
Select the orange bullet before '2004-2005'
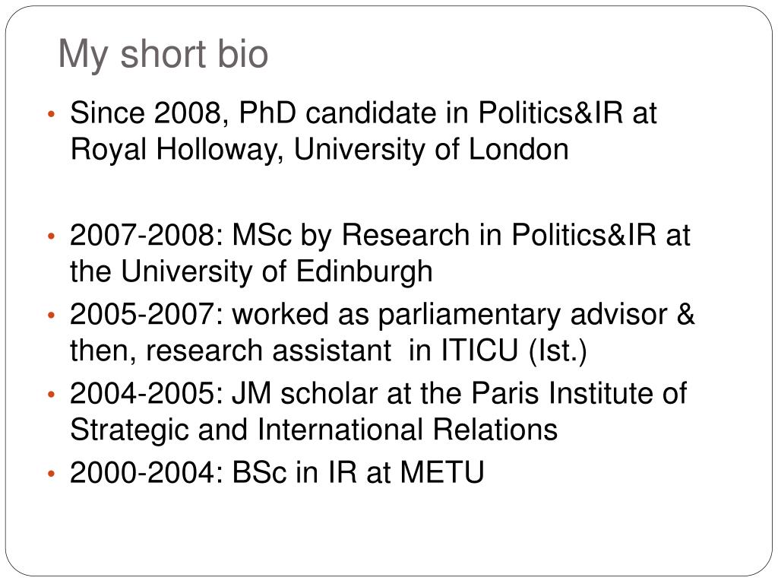point(51,395)
